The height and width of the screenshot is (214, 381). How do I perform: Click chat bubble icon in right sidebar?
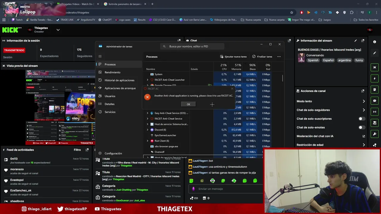click(x=374, y=101)
